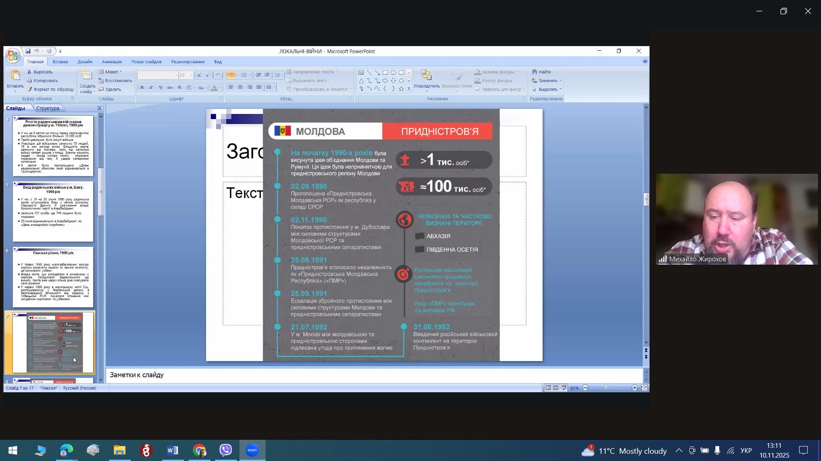821x461 pixels.
Task: Click the Удалить slide button
Action: (x=110, y=90)
